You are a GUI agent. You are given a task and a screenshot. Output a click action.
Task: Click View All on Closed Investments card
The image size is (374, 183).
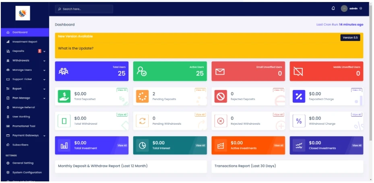pyautogui.click(x=357, y=146)
